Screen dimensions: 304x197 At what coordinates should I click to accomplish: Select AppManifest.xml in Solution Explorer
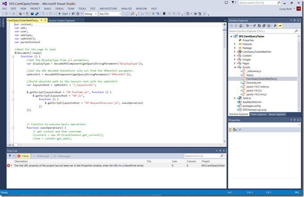(252, 102)
